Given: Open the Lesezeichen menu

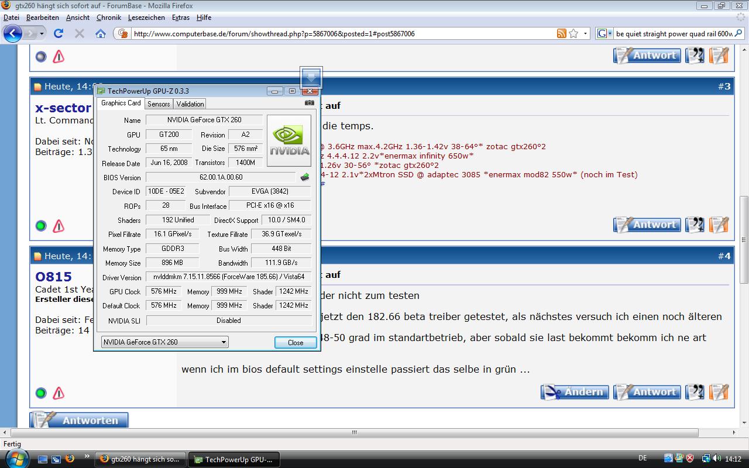Looking at the screenshot, I should pyautogui.click(x=147, y=18).
